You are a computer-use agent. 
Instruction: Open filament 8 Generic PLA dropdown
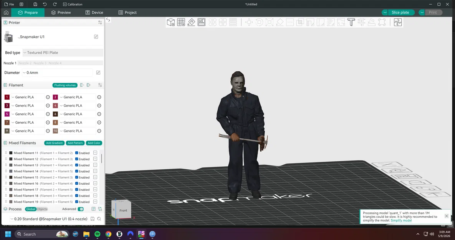[77, 122]
